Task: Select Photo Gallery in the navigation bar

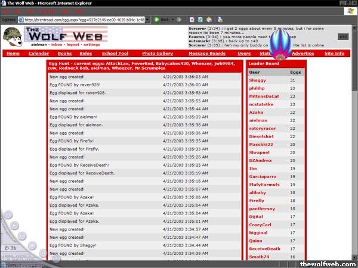Action: 158,54
